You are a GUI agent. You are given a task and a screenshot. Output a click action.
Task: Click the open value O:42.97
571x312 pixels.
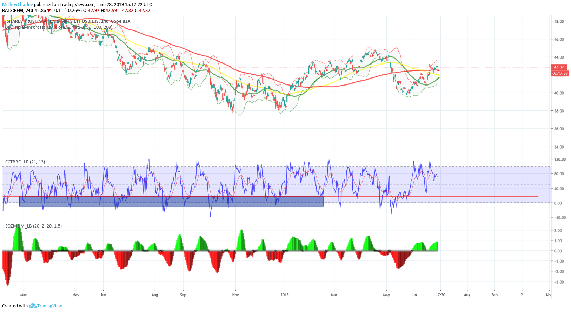[x=91, y=11]
